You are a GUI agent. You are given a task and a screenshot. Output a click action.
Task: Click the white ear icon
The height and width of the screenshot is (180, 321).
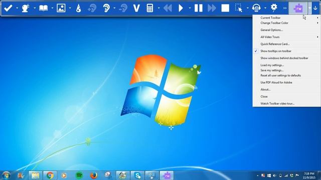(106, 8)
